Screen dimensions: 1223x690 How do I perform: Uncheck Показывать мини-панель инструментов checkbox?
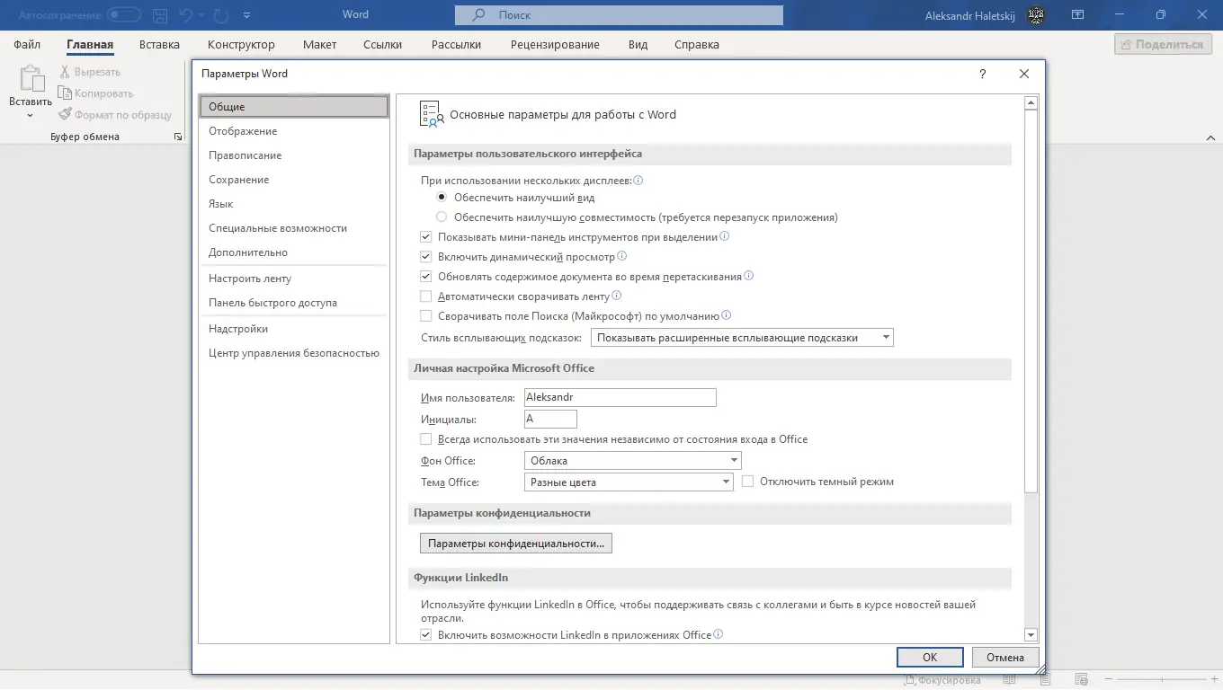click(x=426, y=237)
